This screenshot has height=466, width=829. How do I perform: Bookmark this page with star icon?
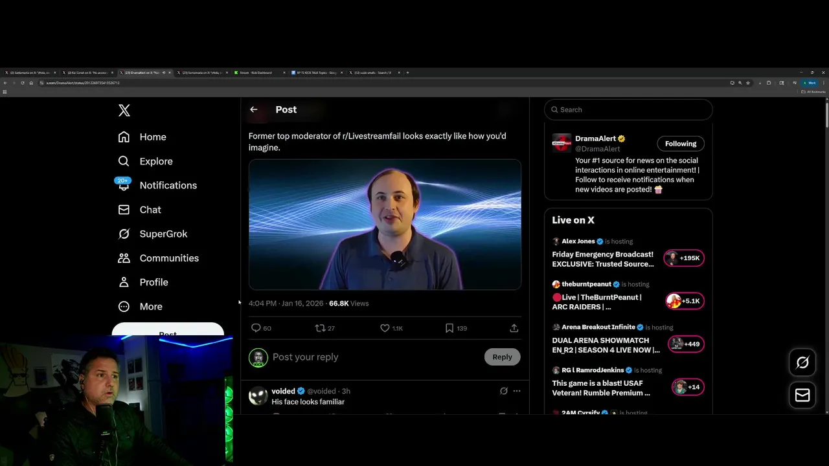click(x=748, y=83)
